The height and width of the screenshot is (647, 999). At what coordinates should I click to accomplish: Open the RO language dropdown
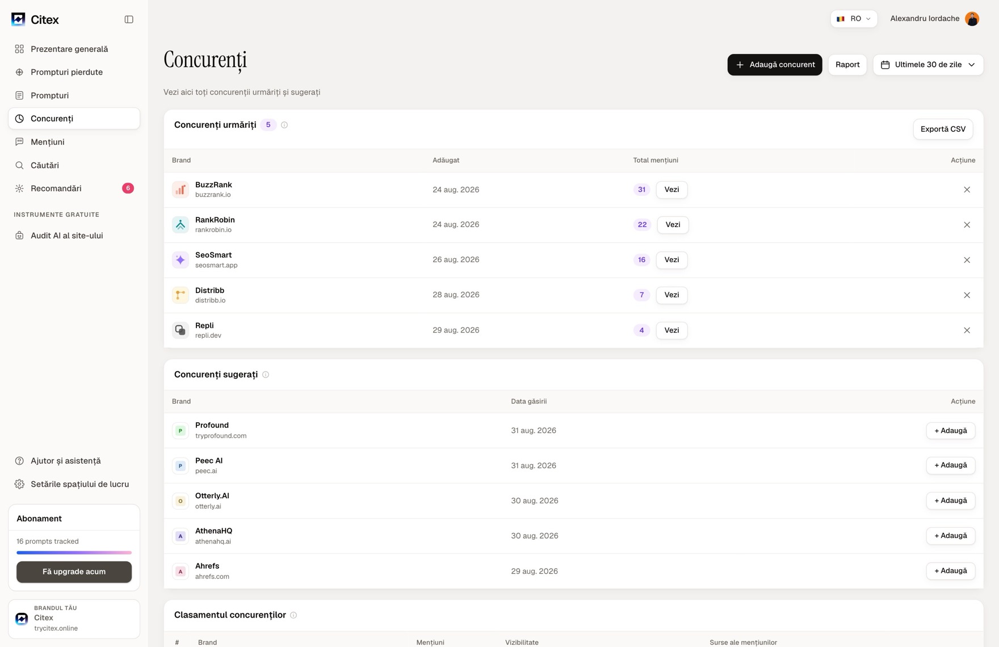pos(854,19)
